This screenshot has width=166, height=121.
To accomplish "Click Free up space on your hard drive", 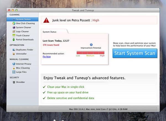I will 68,92.
